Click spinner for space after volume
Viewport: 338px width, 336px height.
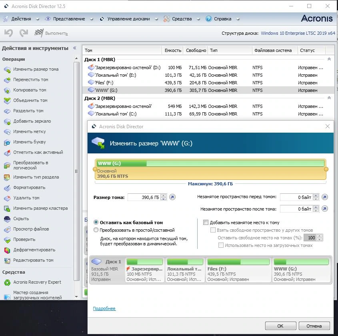tap(316, 209)
